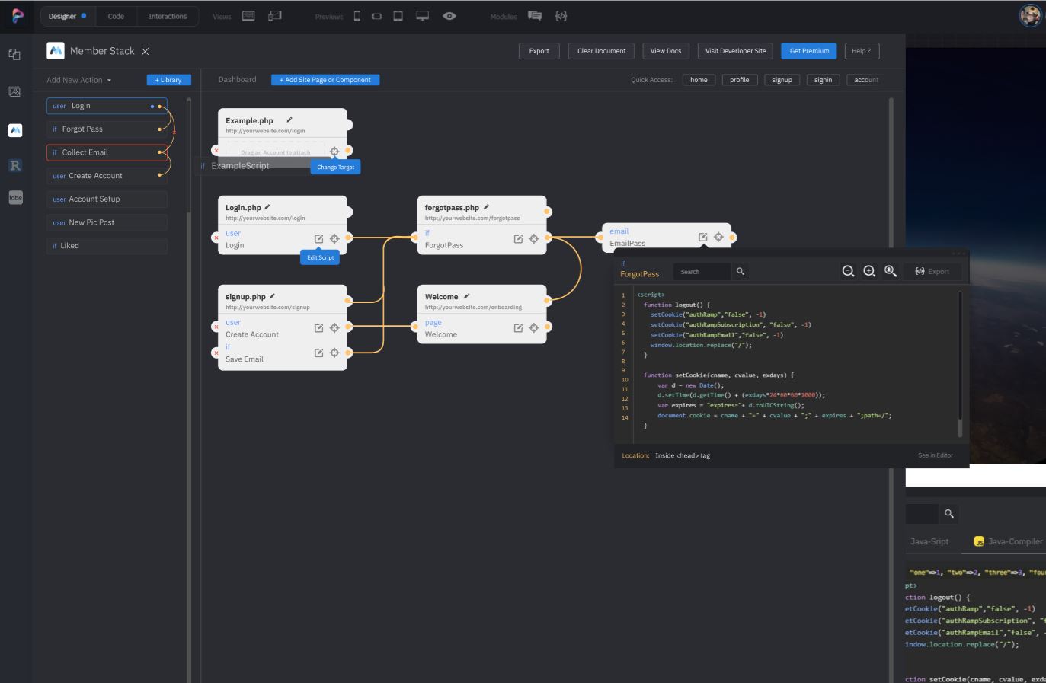Edit script icon on Save Email row
This screenshot has width=1046, height=683.
click(x=319, y=353)
